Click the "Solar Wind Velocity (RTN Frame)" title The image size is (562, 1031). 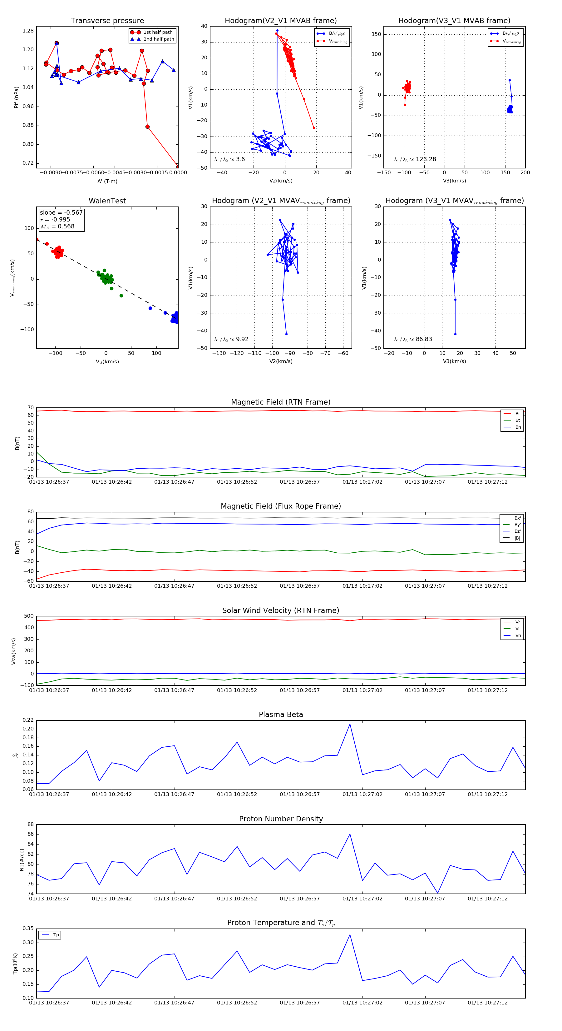pyautogui.click(x=281, y=610)
